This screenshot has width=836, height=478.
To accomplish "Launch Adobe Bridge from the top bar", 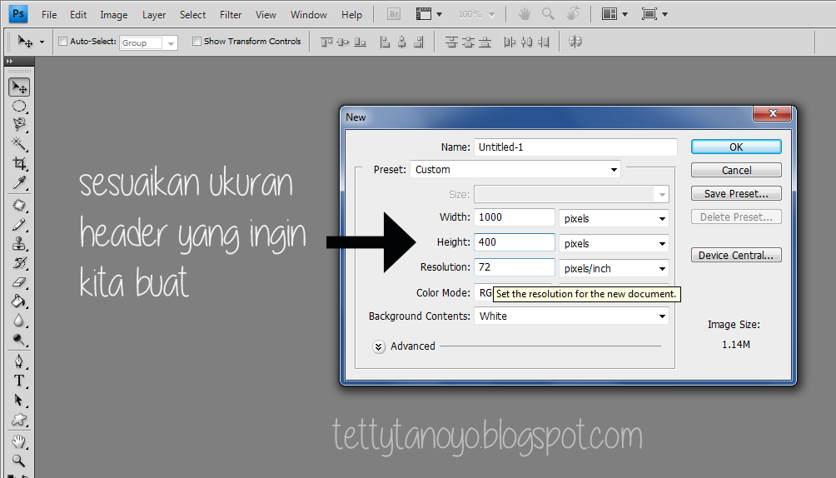I will [394, 14].
